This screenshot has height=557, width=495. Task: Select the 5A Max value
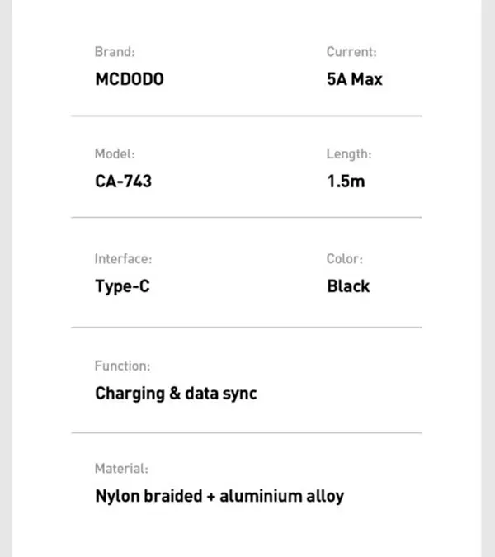tap(355, 79)
